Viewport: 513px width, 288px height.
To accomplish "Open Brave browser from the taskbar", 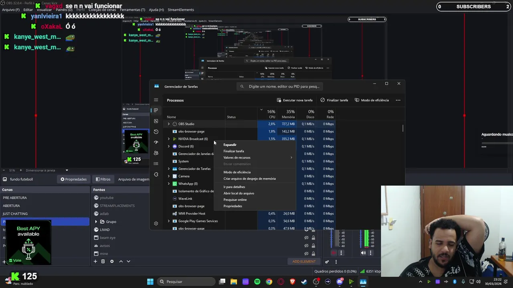I will click(x=293, y=282).
